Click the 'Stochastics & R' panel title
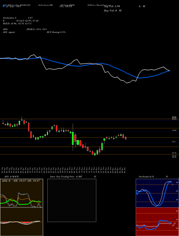This screenshot has height=236, width=179. [x=146, y=177]
